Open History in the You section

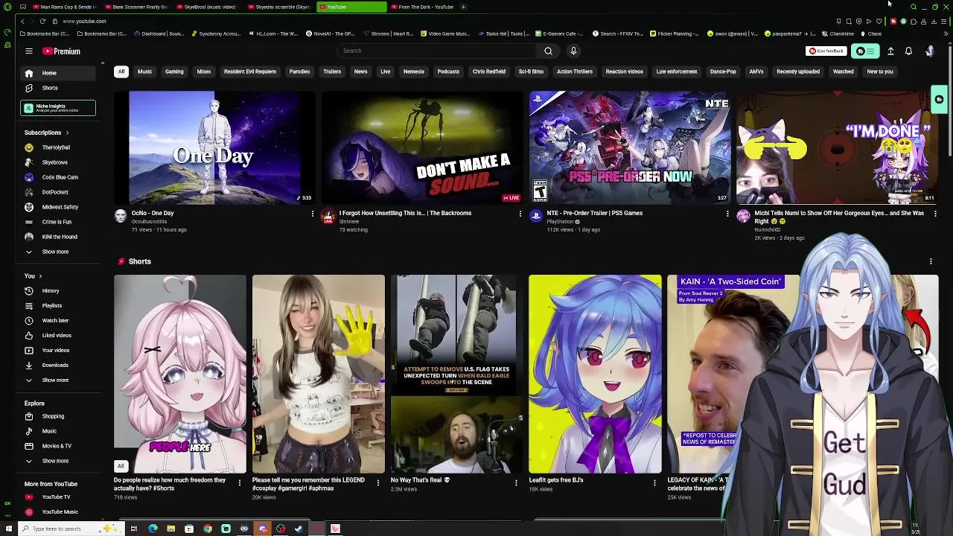[58, 290]
